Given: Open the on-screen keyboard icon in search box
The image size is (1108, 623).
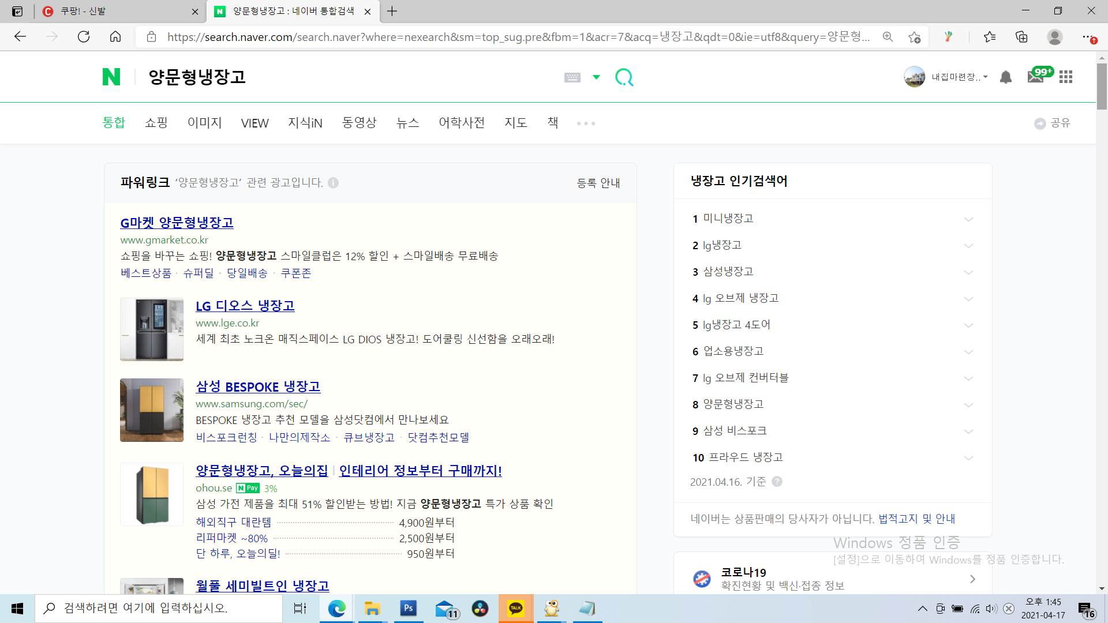Looking at the screenshot, I should tap(572, 77).
